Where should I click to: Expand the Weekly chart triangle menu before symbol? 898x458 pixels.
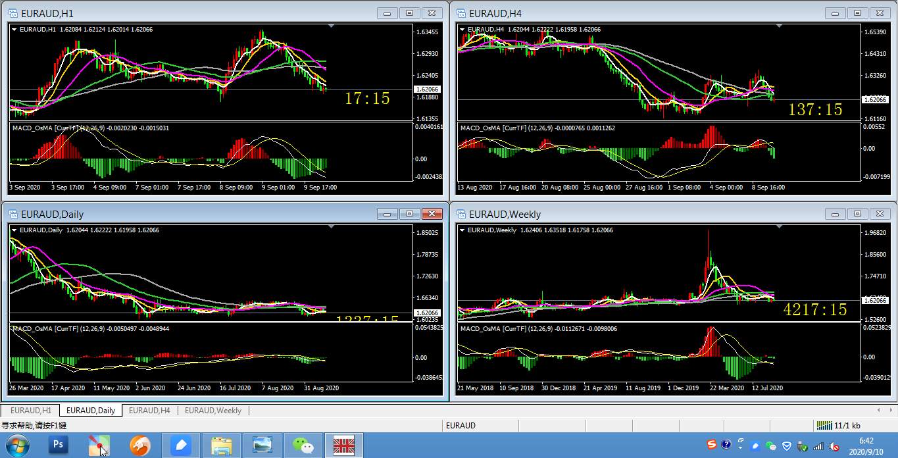coord(462,230)
